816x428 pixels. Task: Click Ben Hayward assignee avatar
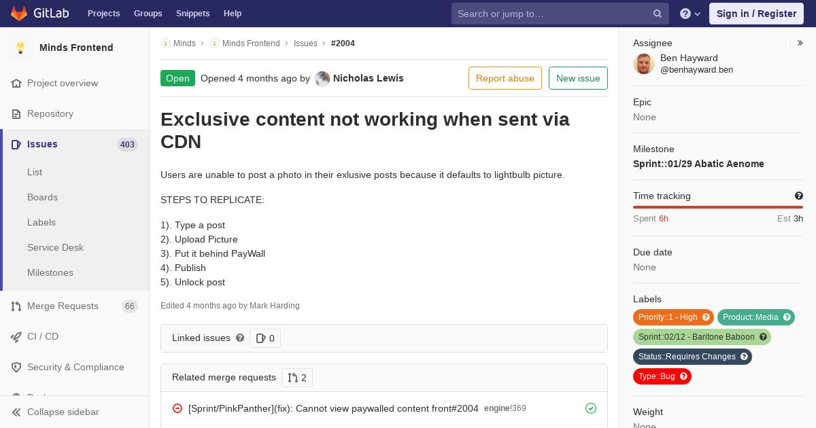[644, 64]
